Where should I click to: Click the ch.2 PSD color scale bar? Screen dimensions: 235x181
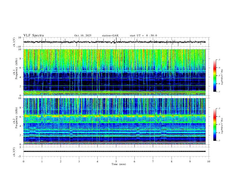pyautogui.click(x=215, y=125)
